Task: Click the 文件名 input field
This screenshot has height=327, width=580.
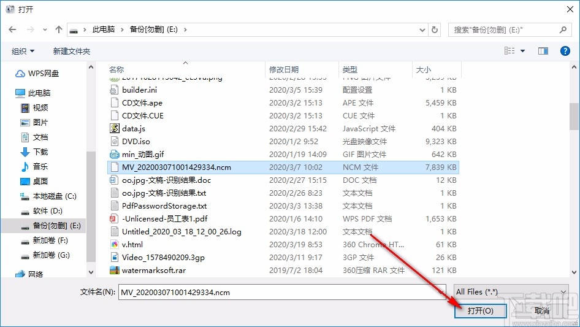Action: coord(282,292)
